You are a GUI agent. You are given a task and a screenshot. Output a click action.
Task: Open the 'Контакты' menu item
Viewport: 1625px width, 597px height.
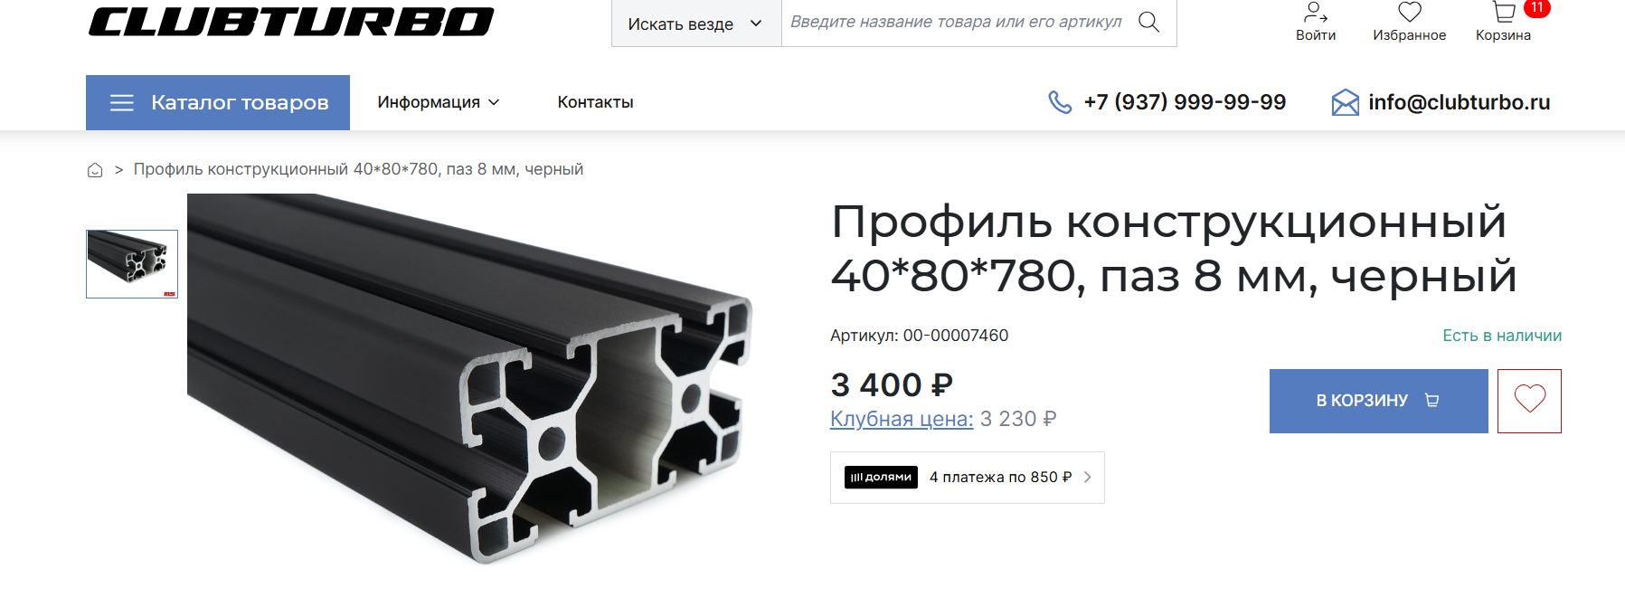tap(595, 102)
